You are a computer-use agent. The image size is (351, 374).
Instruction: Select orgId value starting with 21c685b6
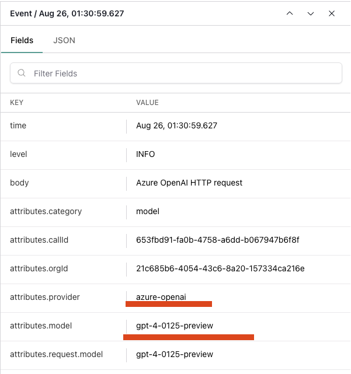[220, 268]
